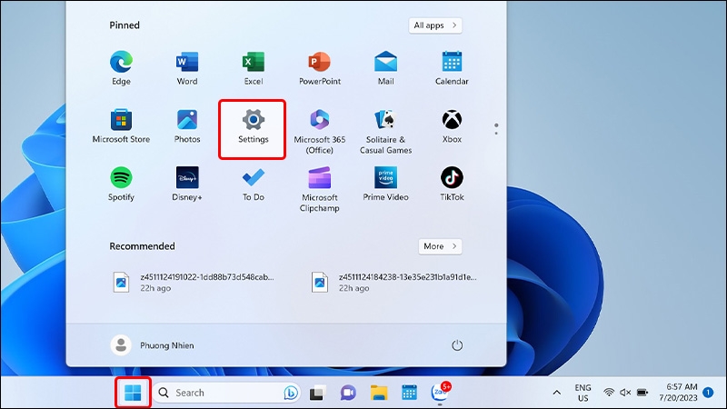Click the muted volume icon
727x409 pixels.
(625, 393)
